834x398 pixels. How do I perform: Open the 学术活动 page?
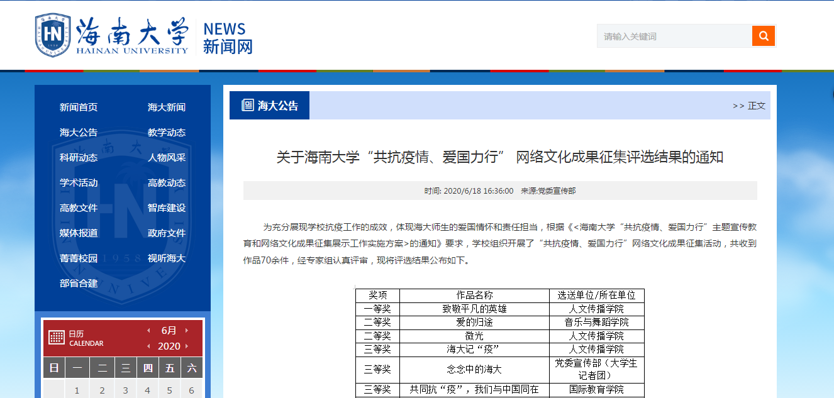[79, 183]
